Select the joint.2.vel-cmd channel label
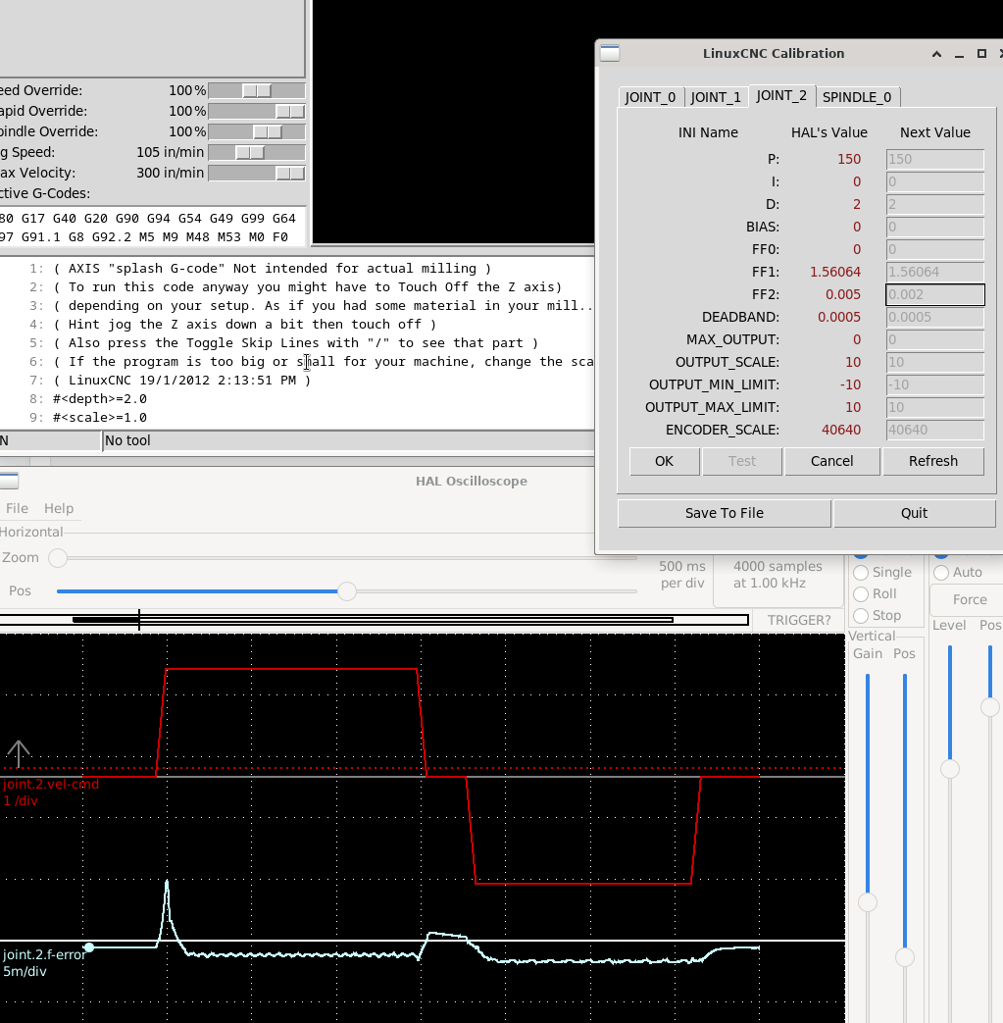 coord(50,793)
